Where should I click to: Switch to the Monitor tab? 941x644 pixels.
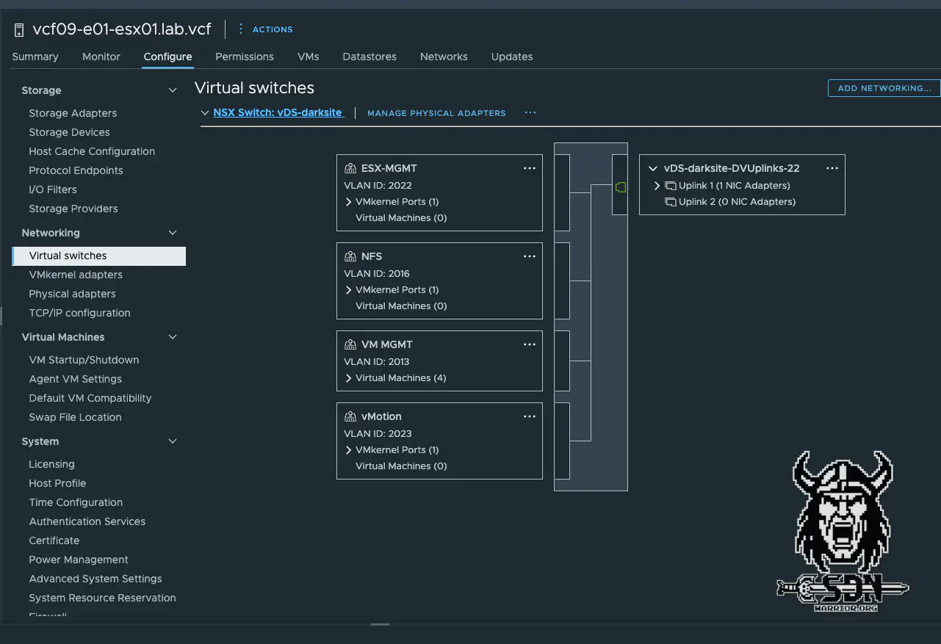(101, 57)
